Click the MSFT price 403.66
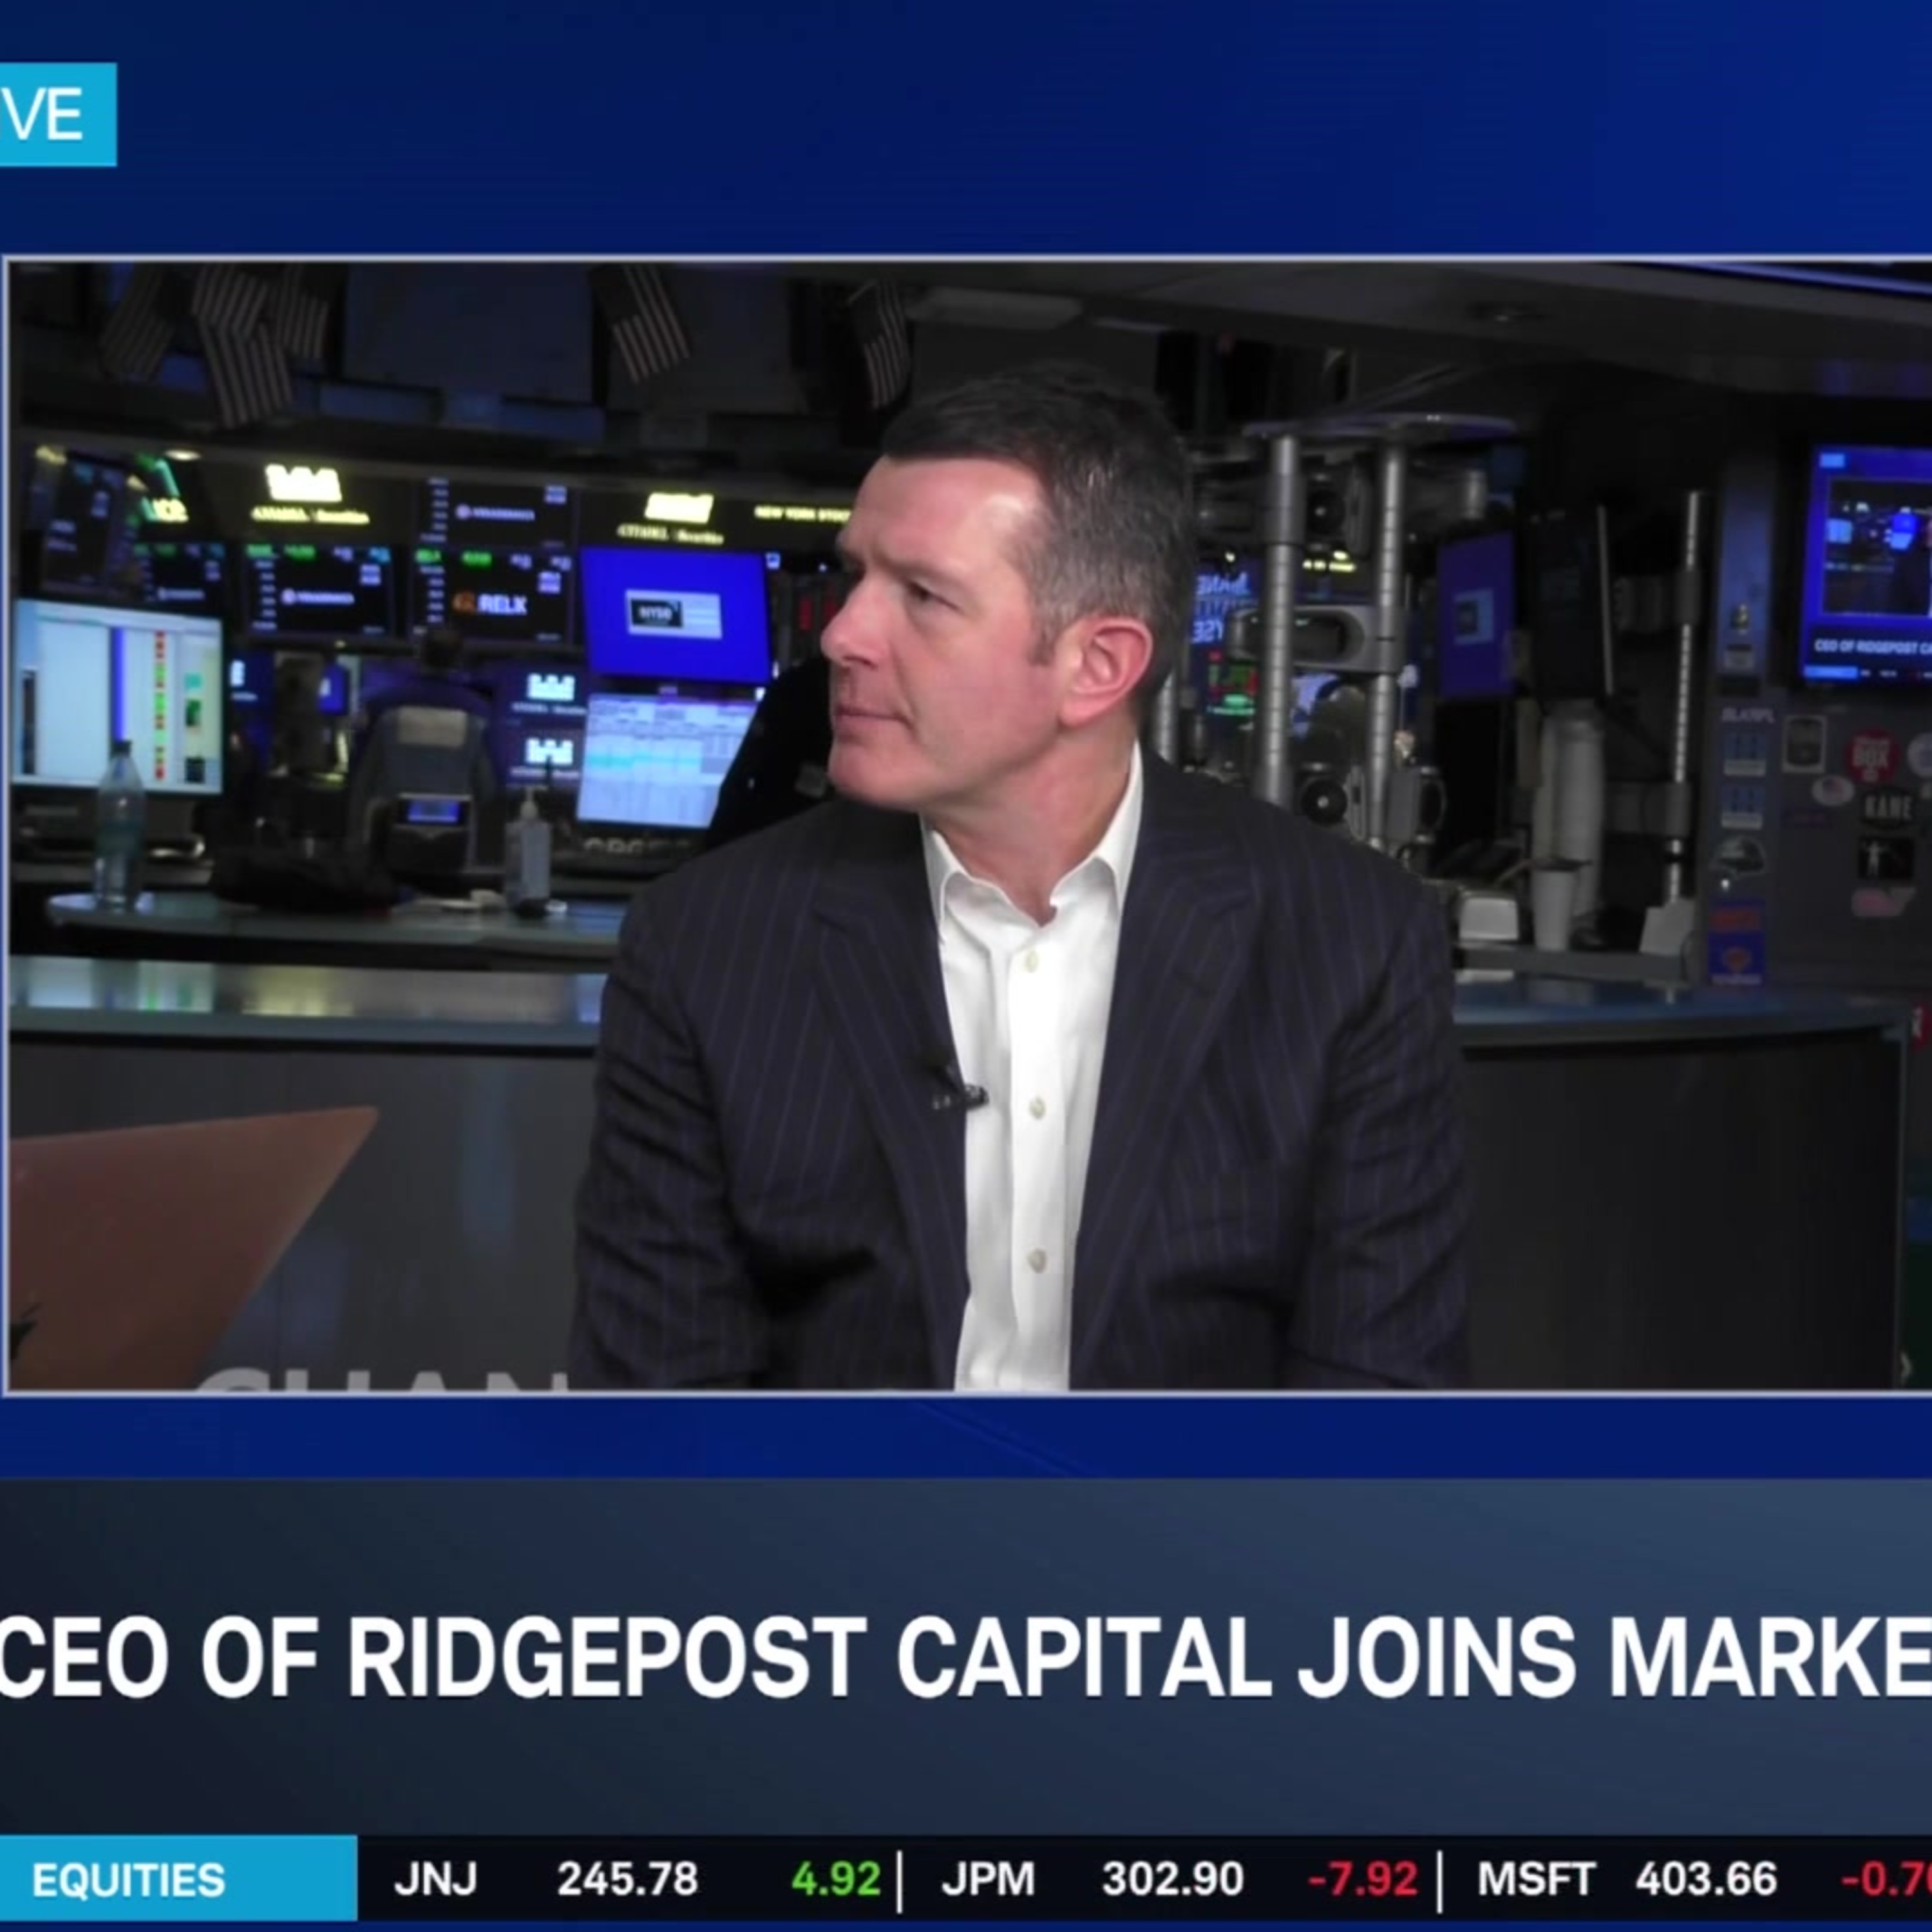 pos(1706,1880)
